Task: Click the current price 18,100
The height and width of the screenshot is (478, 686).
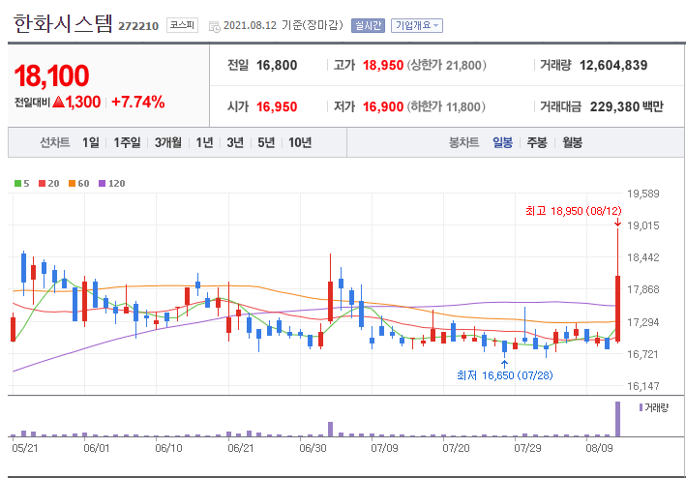Action: (51, 75)
